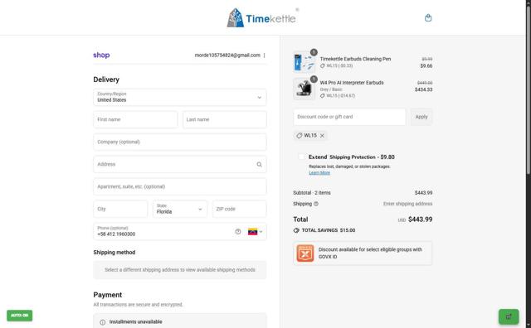This screenshot has width=531, height=328.
Task: Click the GOVX ID orange logo icon
Action: point(305,253)
